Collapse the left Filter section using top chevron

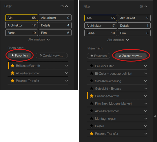coord(67,6)
